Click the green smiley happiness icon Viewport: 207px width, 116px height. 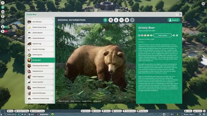[x=53, y=114]
